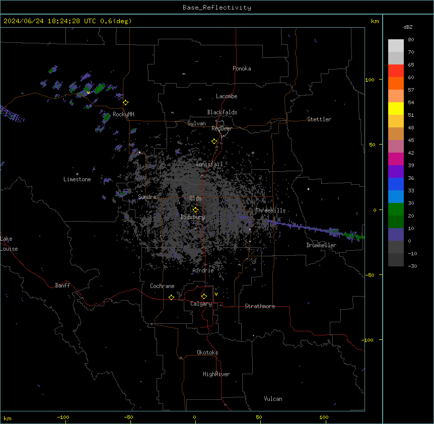Click the Strathmore town label

point(260,306)
